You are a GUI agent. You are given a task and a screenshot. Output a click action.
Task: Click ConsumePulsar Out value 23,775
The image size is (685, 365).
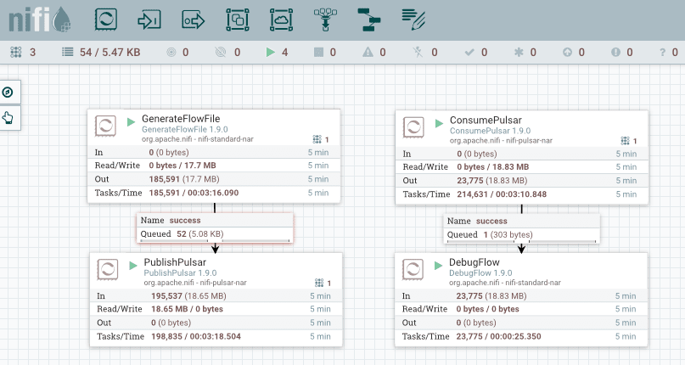[470, 180]
